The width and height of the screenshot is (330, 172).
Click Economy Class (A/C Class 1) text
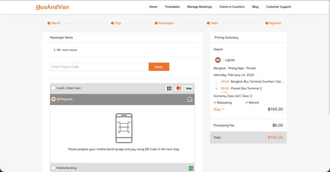point(233,96)
